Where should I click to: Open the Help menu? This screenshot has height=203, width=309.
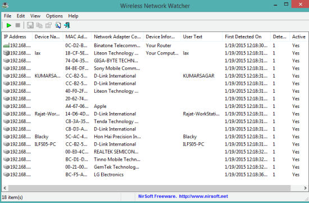73,16
